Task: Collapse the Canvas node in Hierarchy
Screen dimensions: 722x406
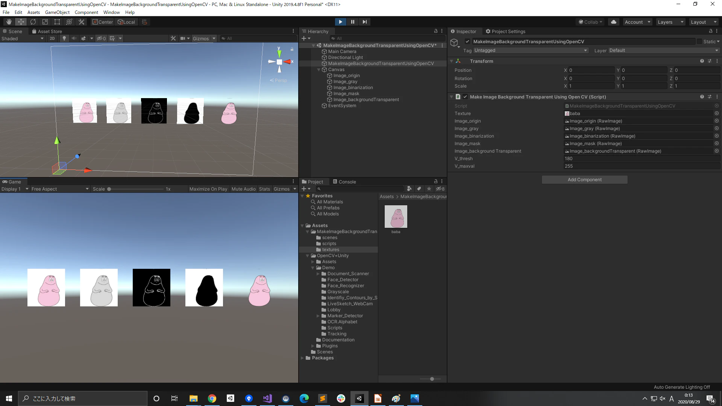Action: 319,70
